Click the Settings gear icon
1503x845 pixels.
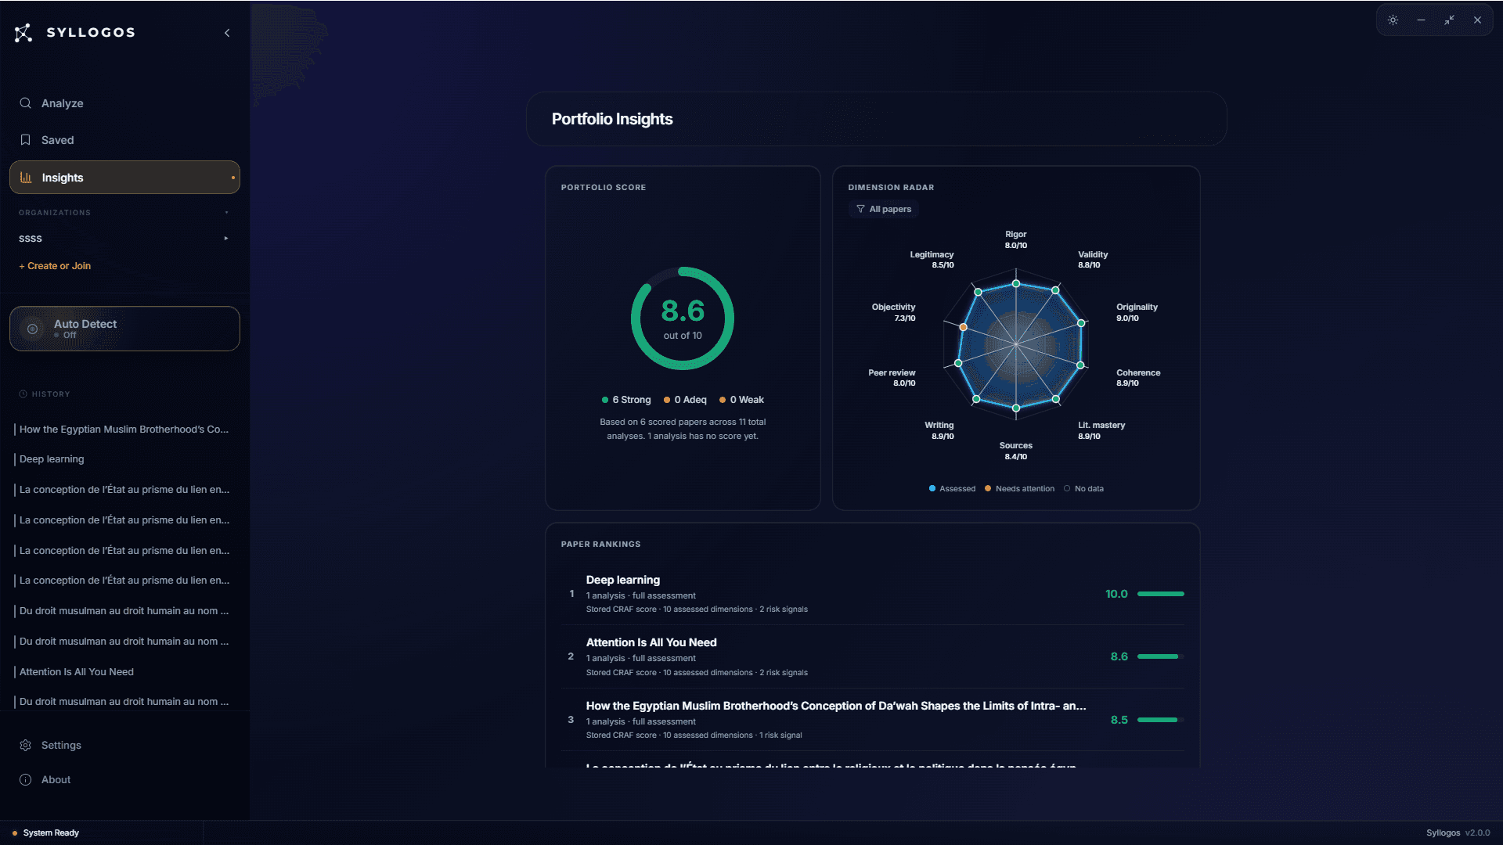25,746
